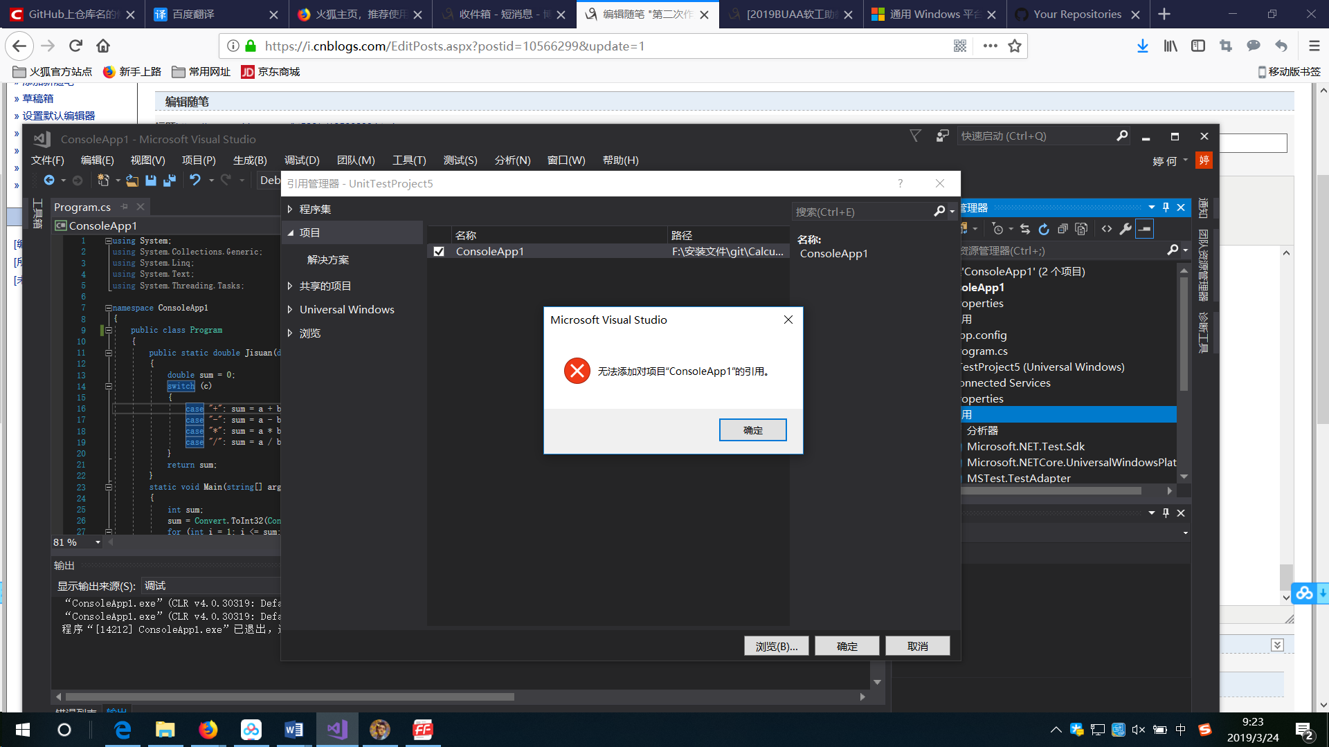Click the 取消 button in Reference Manager

[x=918, y=646]
